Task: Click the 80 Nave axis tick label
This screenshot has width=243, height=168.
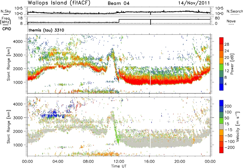Action: coord(217,18)
